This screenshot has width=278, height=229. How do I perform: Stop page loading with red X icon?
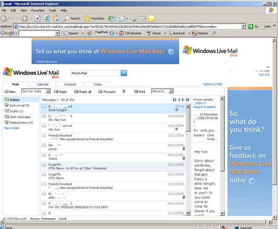click(37, 18)
